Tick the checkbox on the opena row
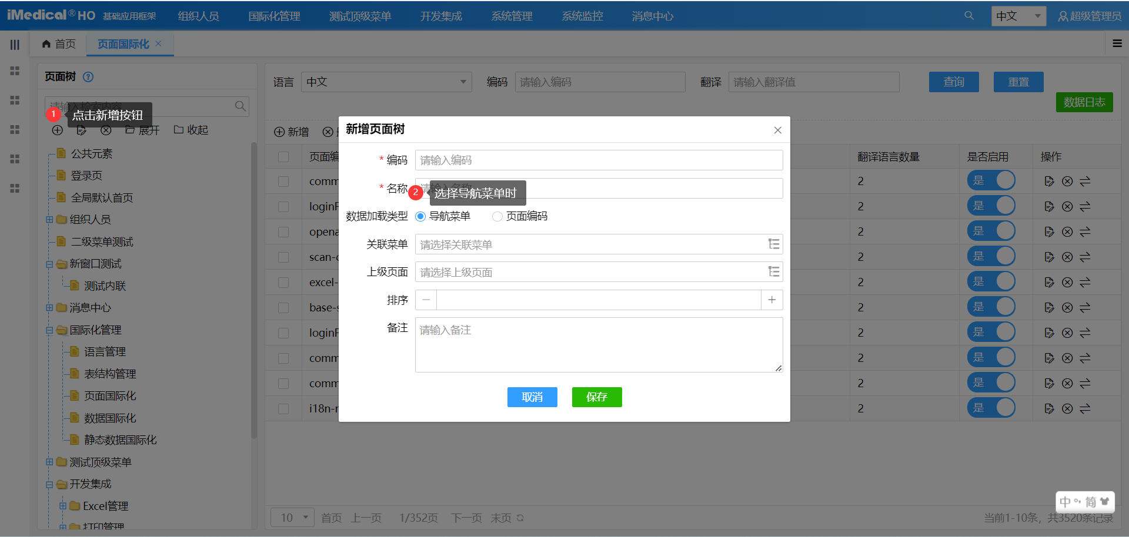The width and height of the screenshot is (1129, 537). (283, 232)
